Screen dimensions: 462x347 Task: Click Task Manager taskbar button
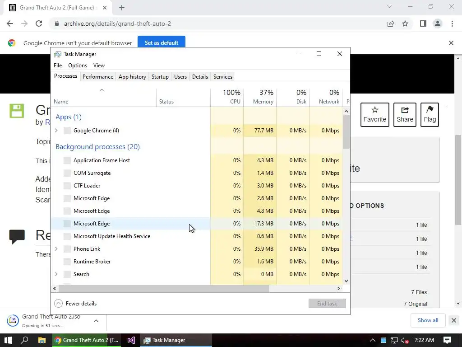coord(176,340)
